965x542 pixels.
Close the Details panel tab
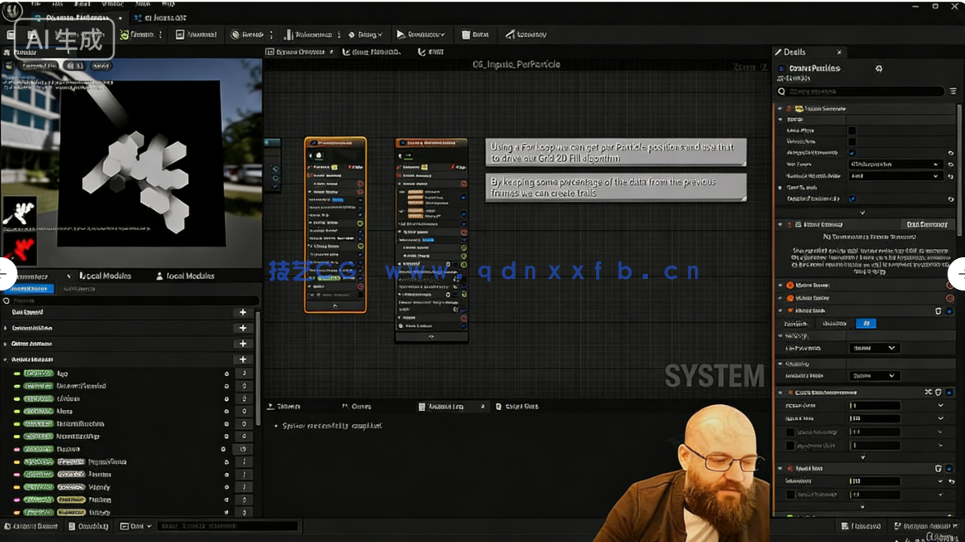(x=839, y=52)
